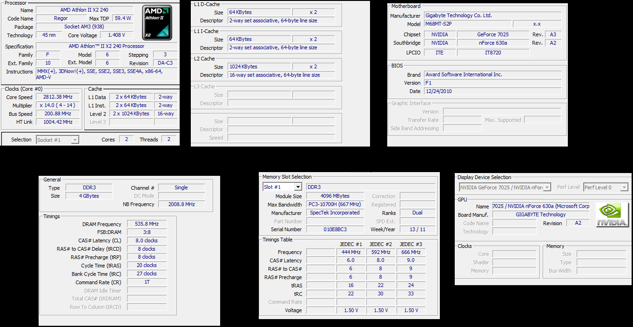Click the CAS# Latency (CL) 8.0 clocks value
Viewport: 633px width, 327px height.
[147, 240]
